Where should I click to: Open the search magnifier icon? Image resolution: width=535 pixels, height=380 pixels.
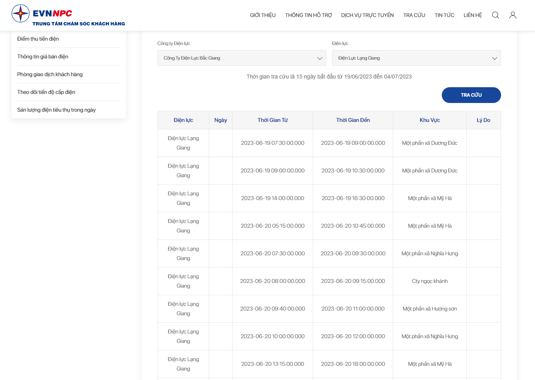point(495,15)
